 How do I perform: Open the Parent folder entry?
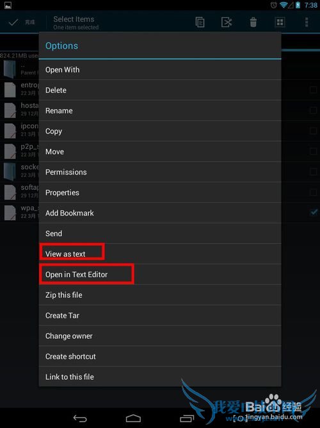(19, 69)
